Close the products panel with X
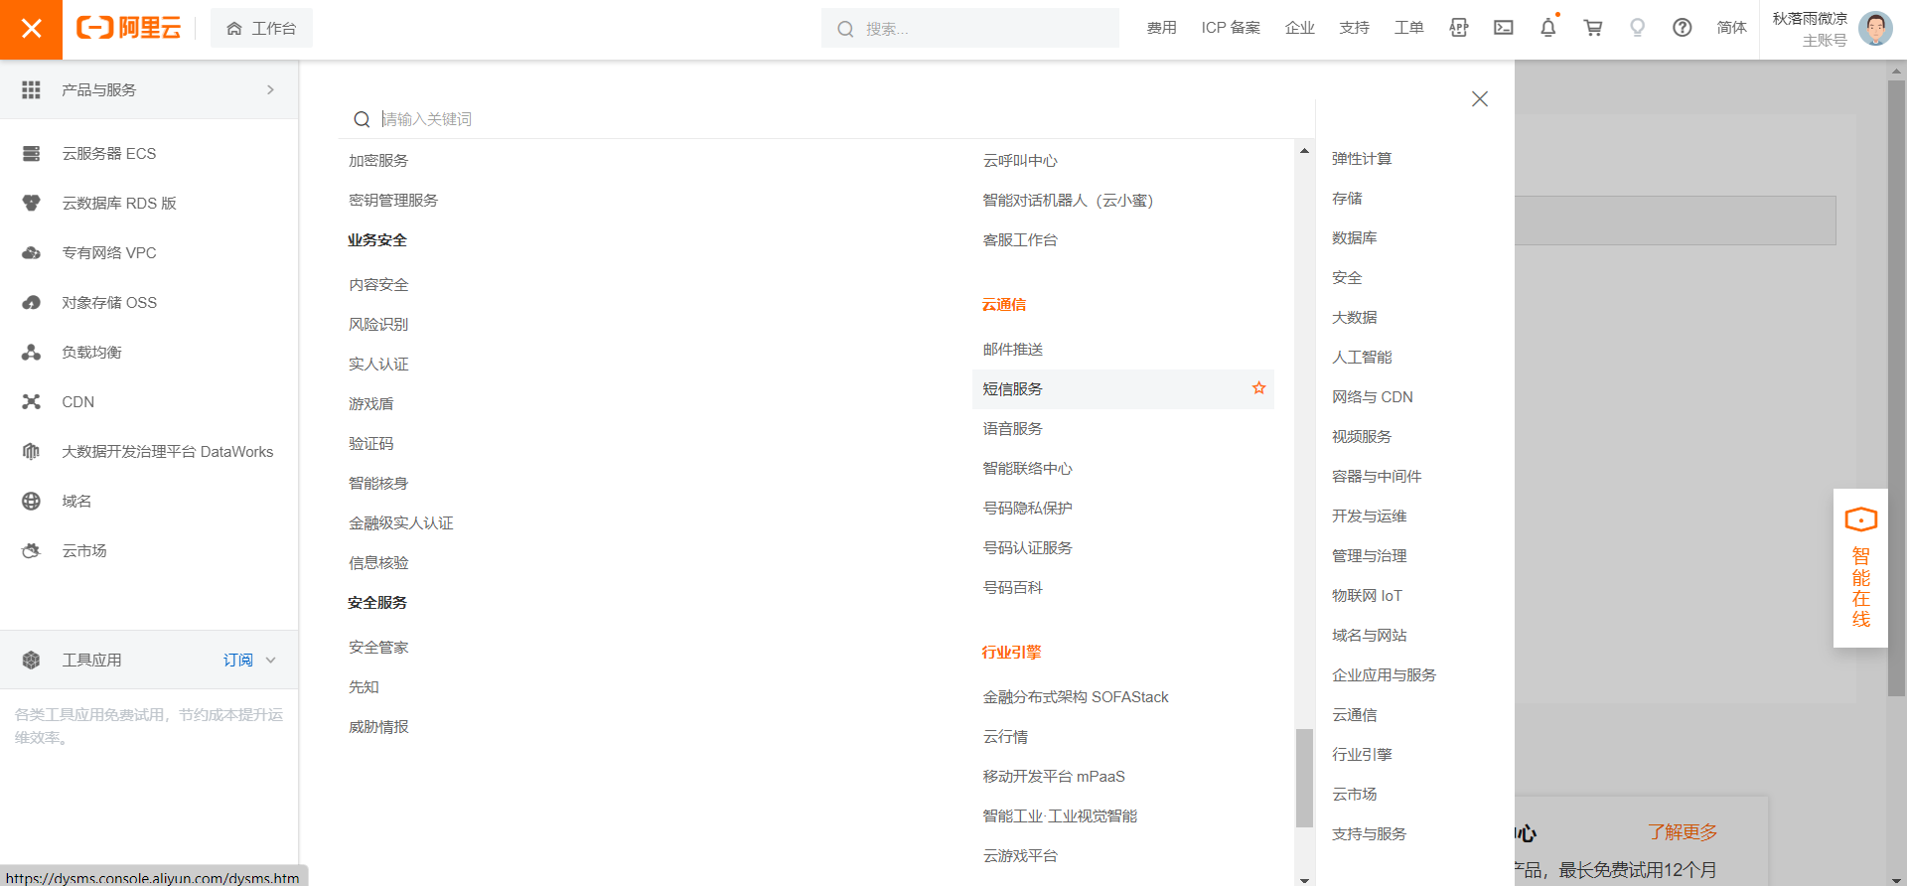 [1480, 98]
